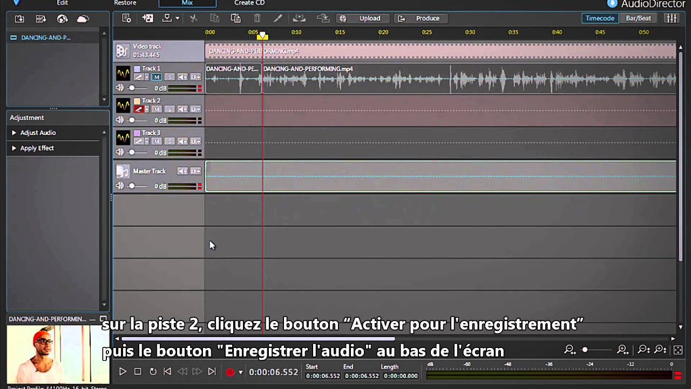691x389 pixels.
Task: Toggle solo S button on Track 2
Action: tap(170, 110)
